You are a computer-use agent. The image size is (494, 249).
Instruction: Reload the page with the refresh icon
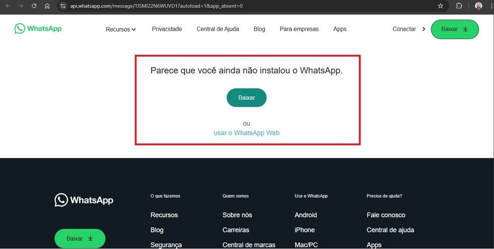34,6
